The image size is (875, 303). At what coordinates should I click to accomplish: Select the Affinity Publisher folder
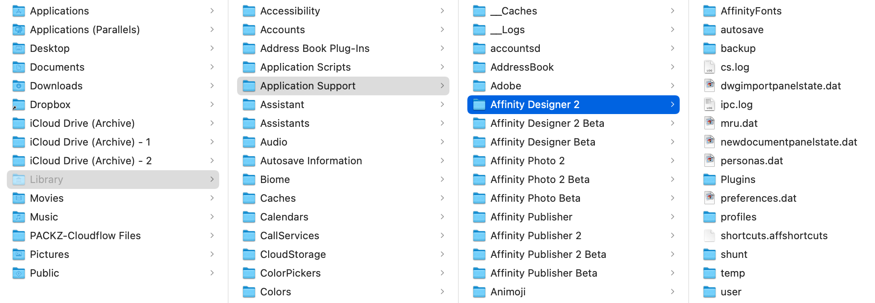coord(574,217)
